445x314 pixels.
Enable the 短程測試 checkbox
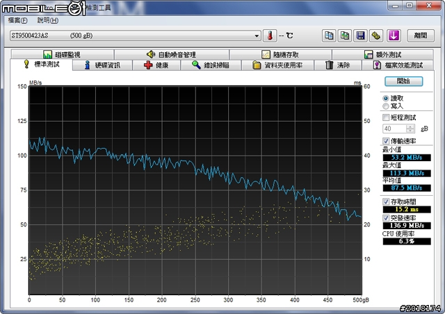tap(386, 117)
